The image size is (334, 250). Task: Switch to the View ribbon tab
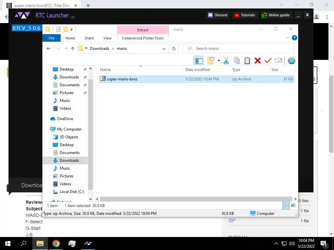point(107,38)
